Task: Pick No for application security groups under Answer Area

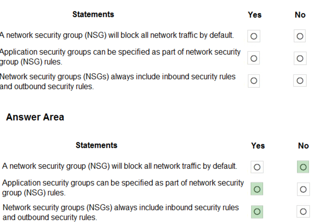Action: [303, 189]
